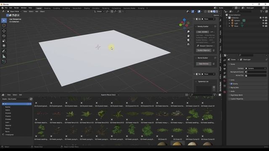
Task: Toggle Gravity checkbox in Scene properties
Action: (x=231, y=84)
